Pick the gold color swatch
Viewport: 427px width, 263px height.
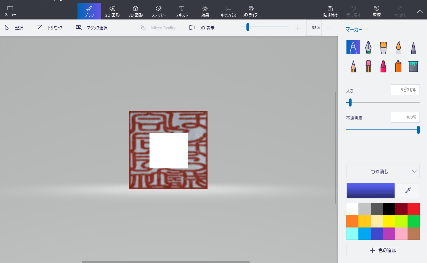[x=365, y=221]
